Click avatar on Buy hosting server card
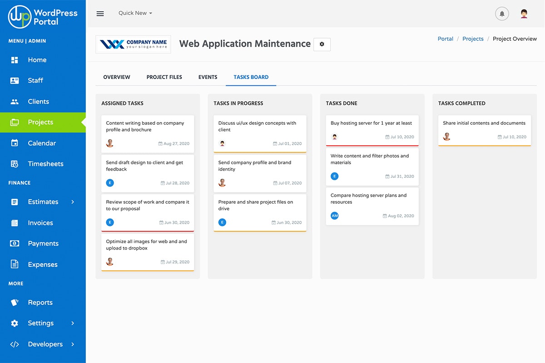Image resolution: width=545 pixels, height=363 pixels. click(335, 137)
